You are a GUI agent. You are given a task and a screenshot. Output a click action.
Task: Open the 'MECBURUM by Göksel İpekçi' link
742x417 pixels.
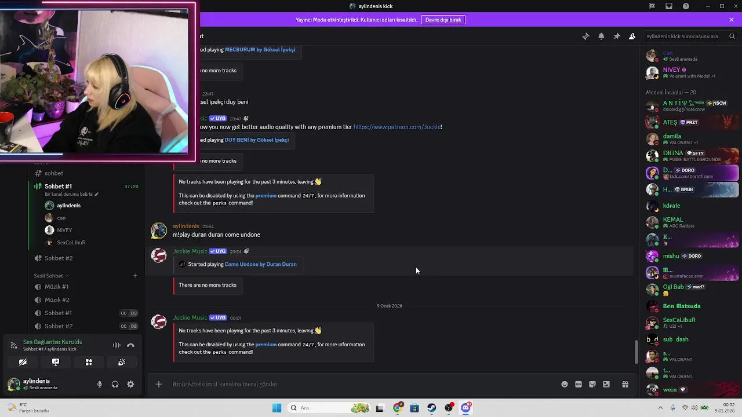(260, 50)
